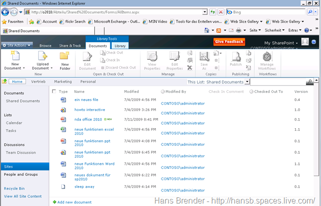Select the Share & Track tab

click(70, 46)
